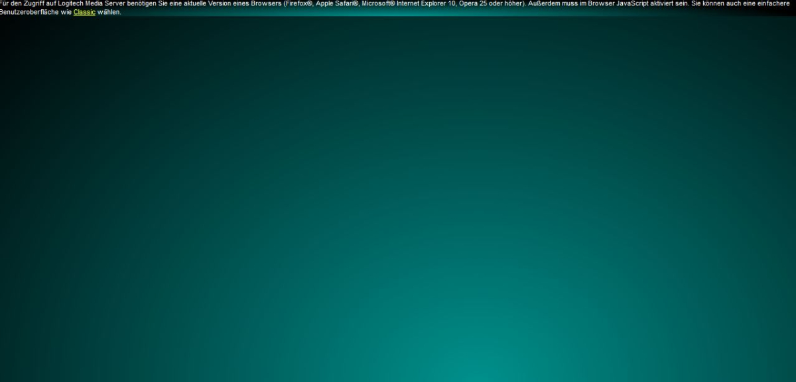This screenshot has height=382, width=796.
Task: Click the word 'wählen.' after Classic
Action: click(x=109, y=12)
